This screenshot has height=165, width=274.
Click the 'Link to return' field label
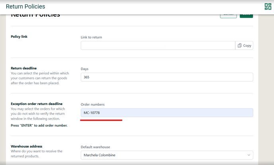point(91,37)
